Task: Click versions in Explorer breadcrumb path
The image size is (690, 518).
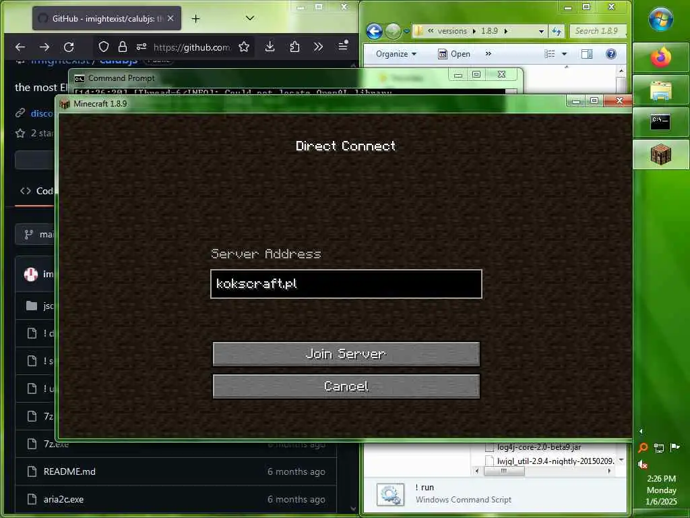Action: pos(452,31)
